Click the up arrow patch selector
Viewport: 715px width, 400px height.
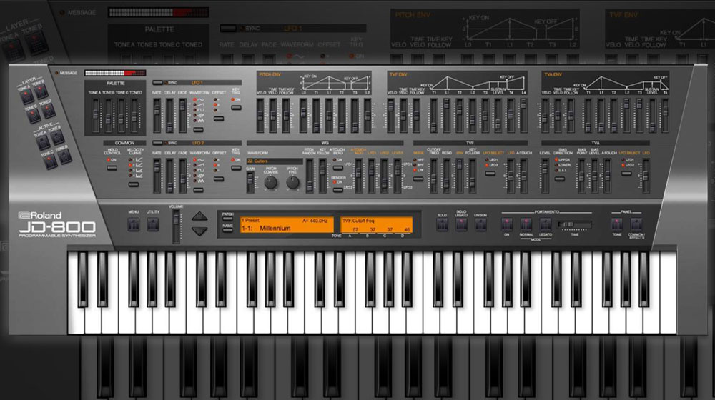pyautogui.click(x=199, y=216)
